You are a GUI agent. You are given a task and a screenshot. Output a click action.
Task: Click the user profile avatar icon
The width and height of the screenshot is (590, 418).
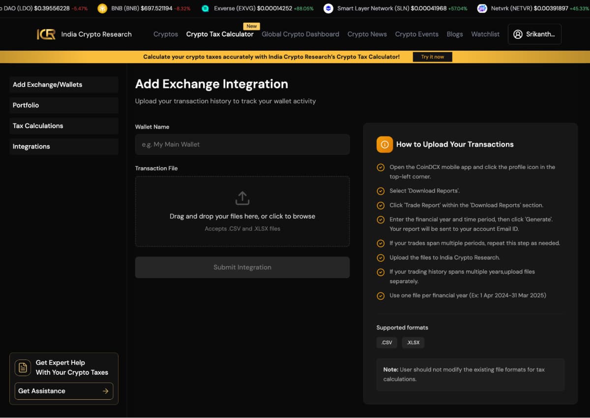coord(518,34)
